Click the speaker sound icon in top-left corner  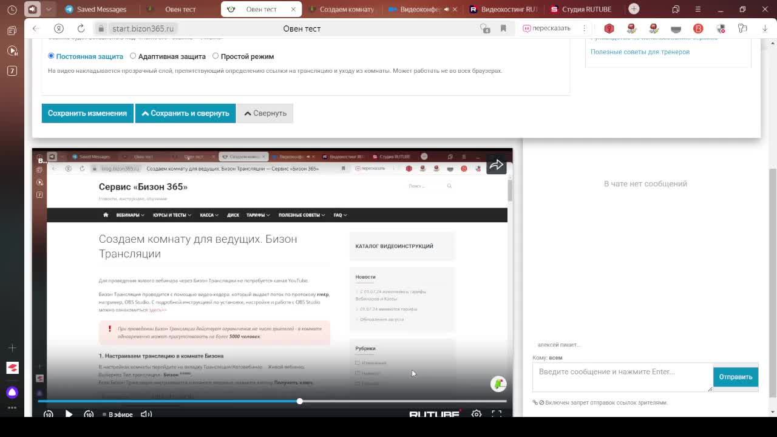pos(33,9)
